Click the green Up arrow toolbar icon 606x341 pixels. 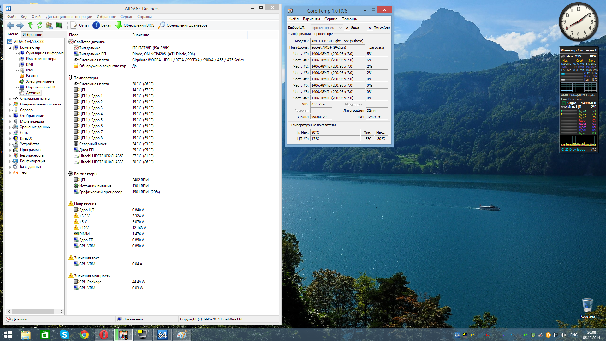(x=31, y=25)
